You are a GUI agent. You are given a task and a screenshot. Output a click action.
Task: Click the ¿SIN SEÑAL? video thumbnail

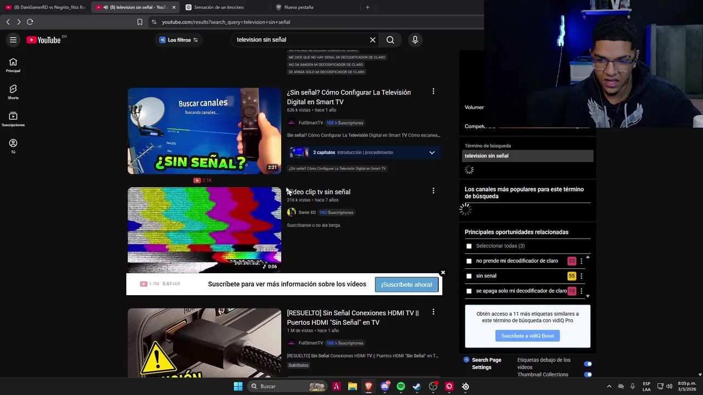(204, 131)
